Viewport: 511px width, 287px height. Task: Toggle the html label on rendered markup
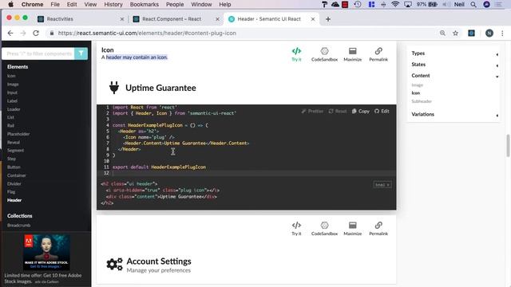[382, 185]
